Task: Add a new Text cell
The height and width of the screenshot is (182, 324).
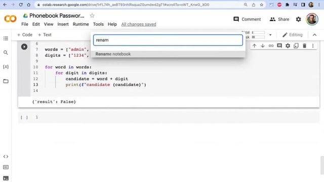Action: click(45, 35)
